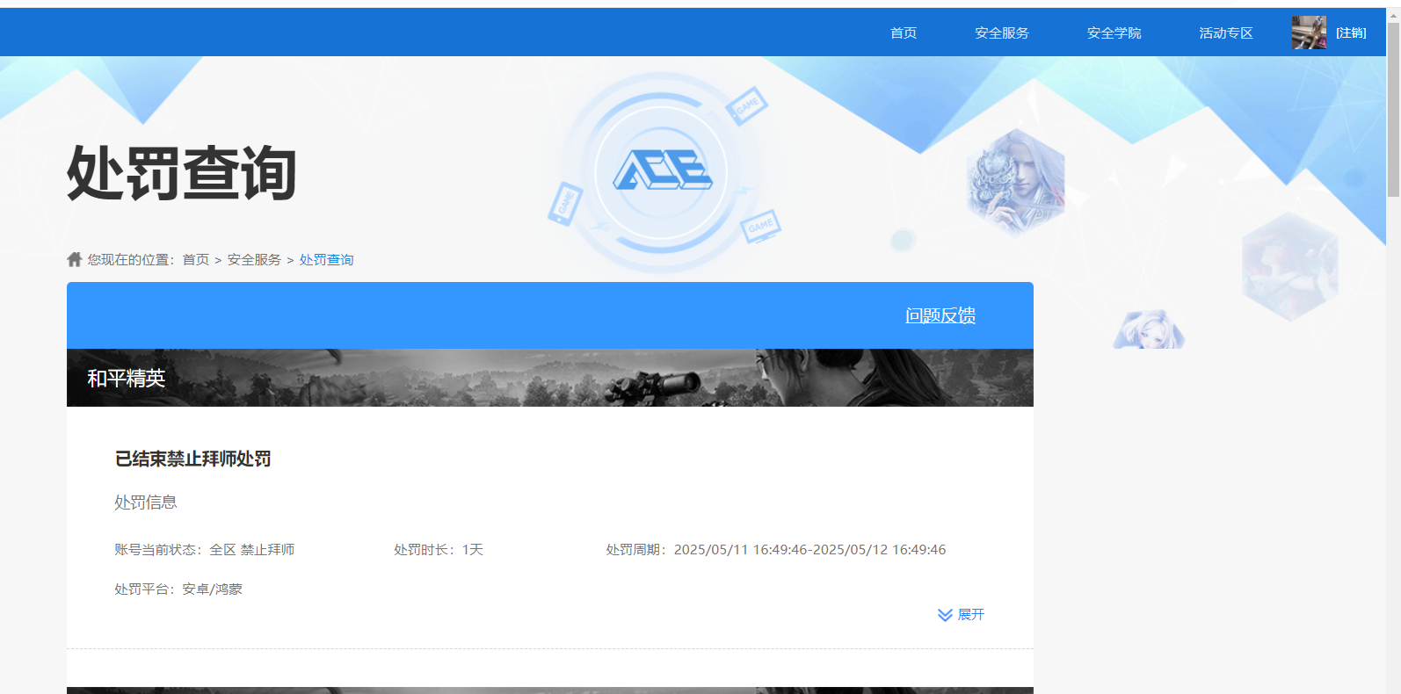Viewport: 1401px width, 694px height.
Task: Click the vertical page scrollbar thumb
Action: 1393,110
